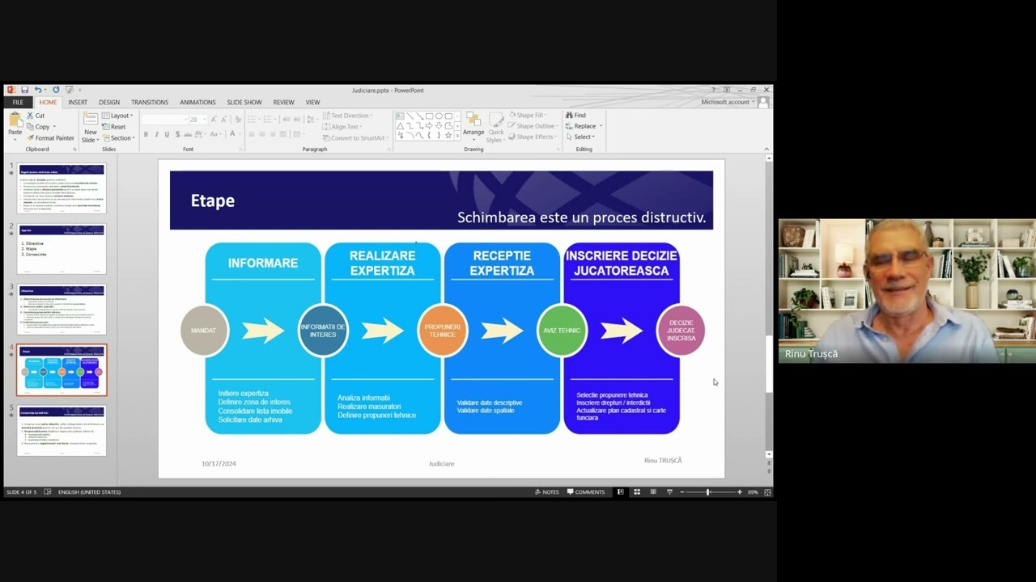Click the New Slide icon
The width and height of the screenshot is (1036, 582).
click(90, 120)
